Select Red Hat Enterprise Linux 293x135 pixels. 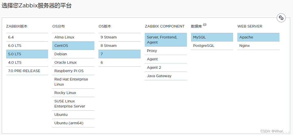coord(73,82)
